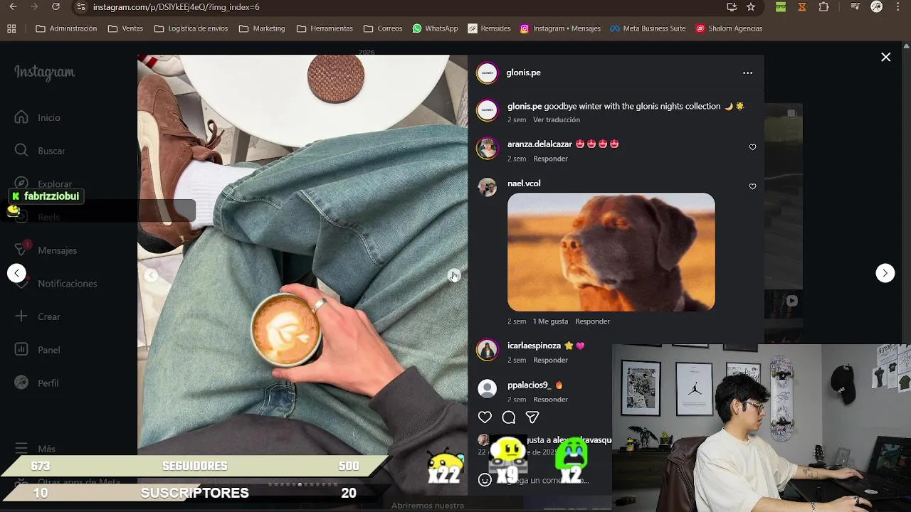Open Meta Business Suite bookmark
The image size is (911, 512).
pyautogui.click(x=648, y=28)
